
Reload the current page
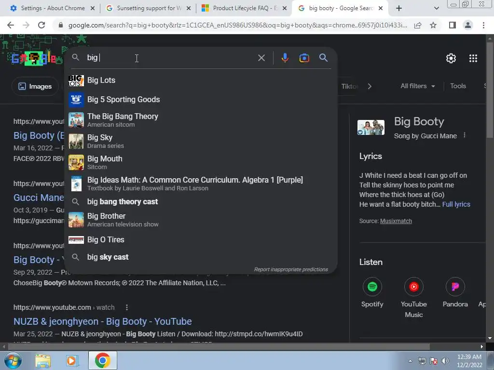(x=41, y=25)
